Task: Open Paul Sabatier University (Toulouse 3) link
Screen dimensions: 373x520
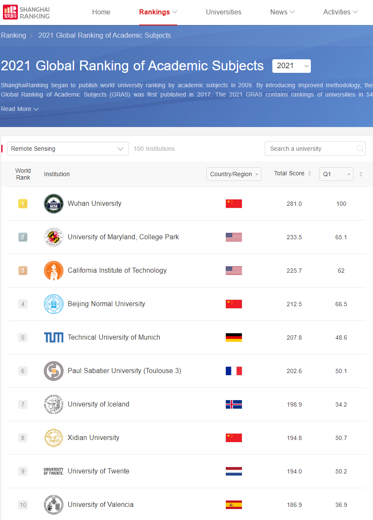Action: tap(124, 371)
